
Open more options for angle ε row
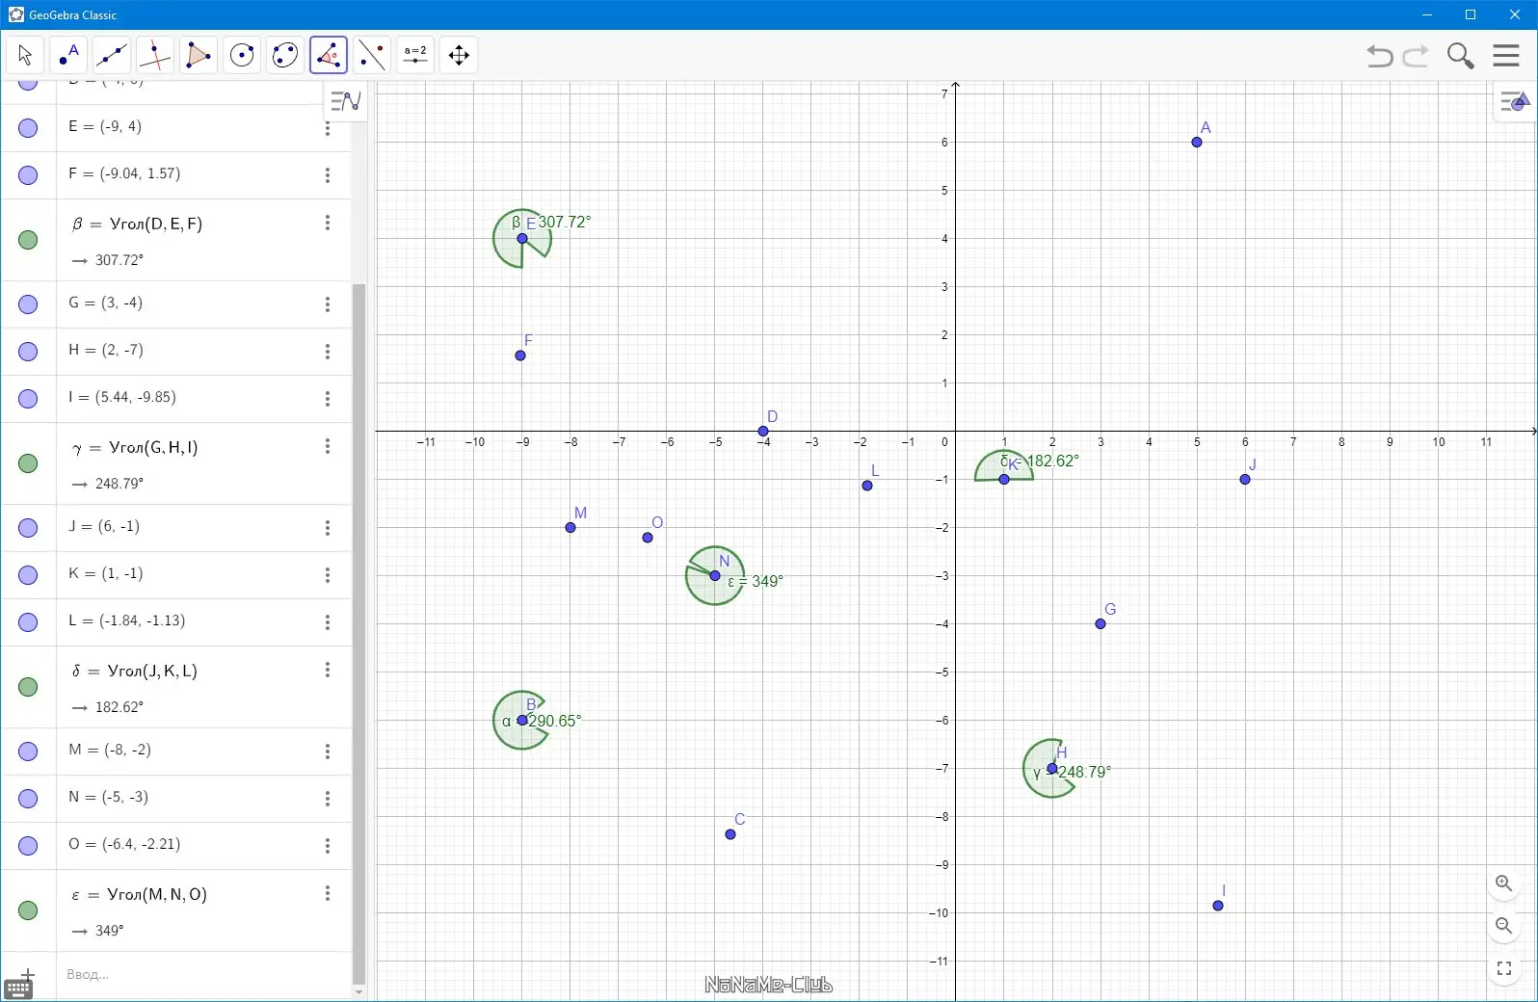point(328,893)
